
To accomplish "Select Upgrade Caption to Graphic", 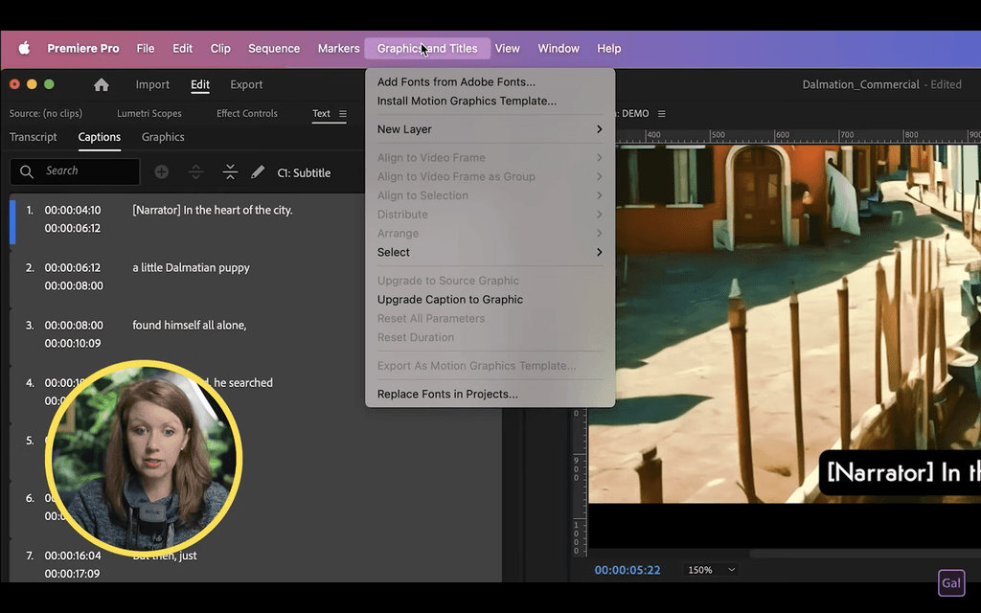I will click(449, 299).
